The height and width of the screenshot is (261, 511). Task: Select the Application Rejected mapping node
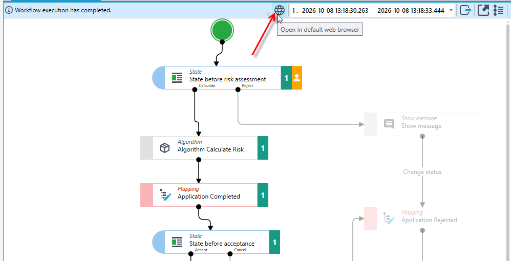point(422,219)
